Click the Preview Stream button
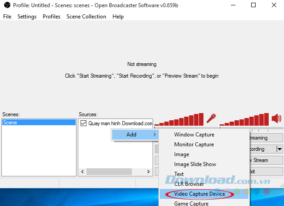 pyautogui.click(x=266, y=160)
